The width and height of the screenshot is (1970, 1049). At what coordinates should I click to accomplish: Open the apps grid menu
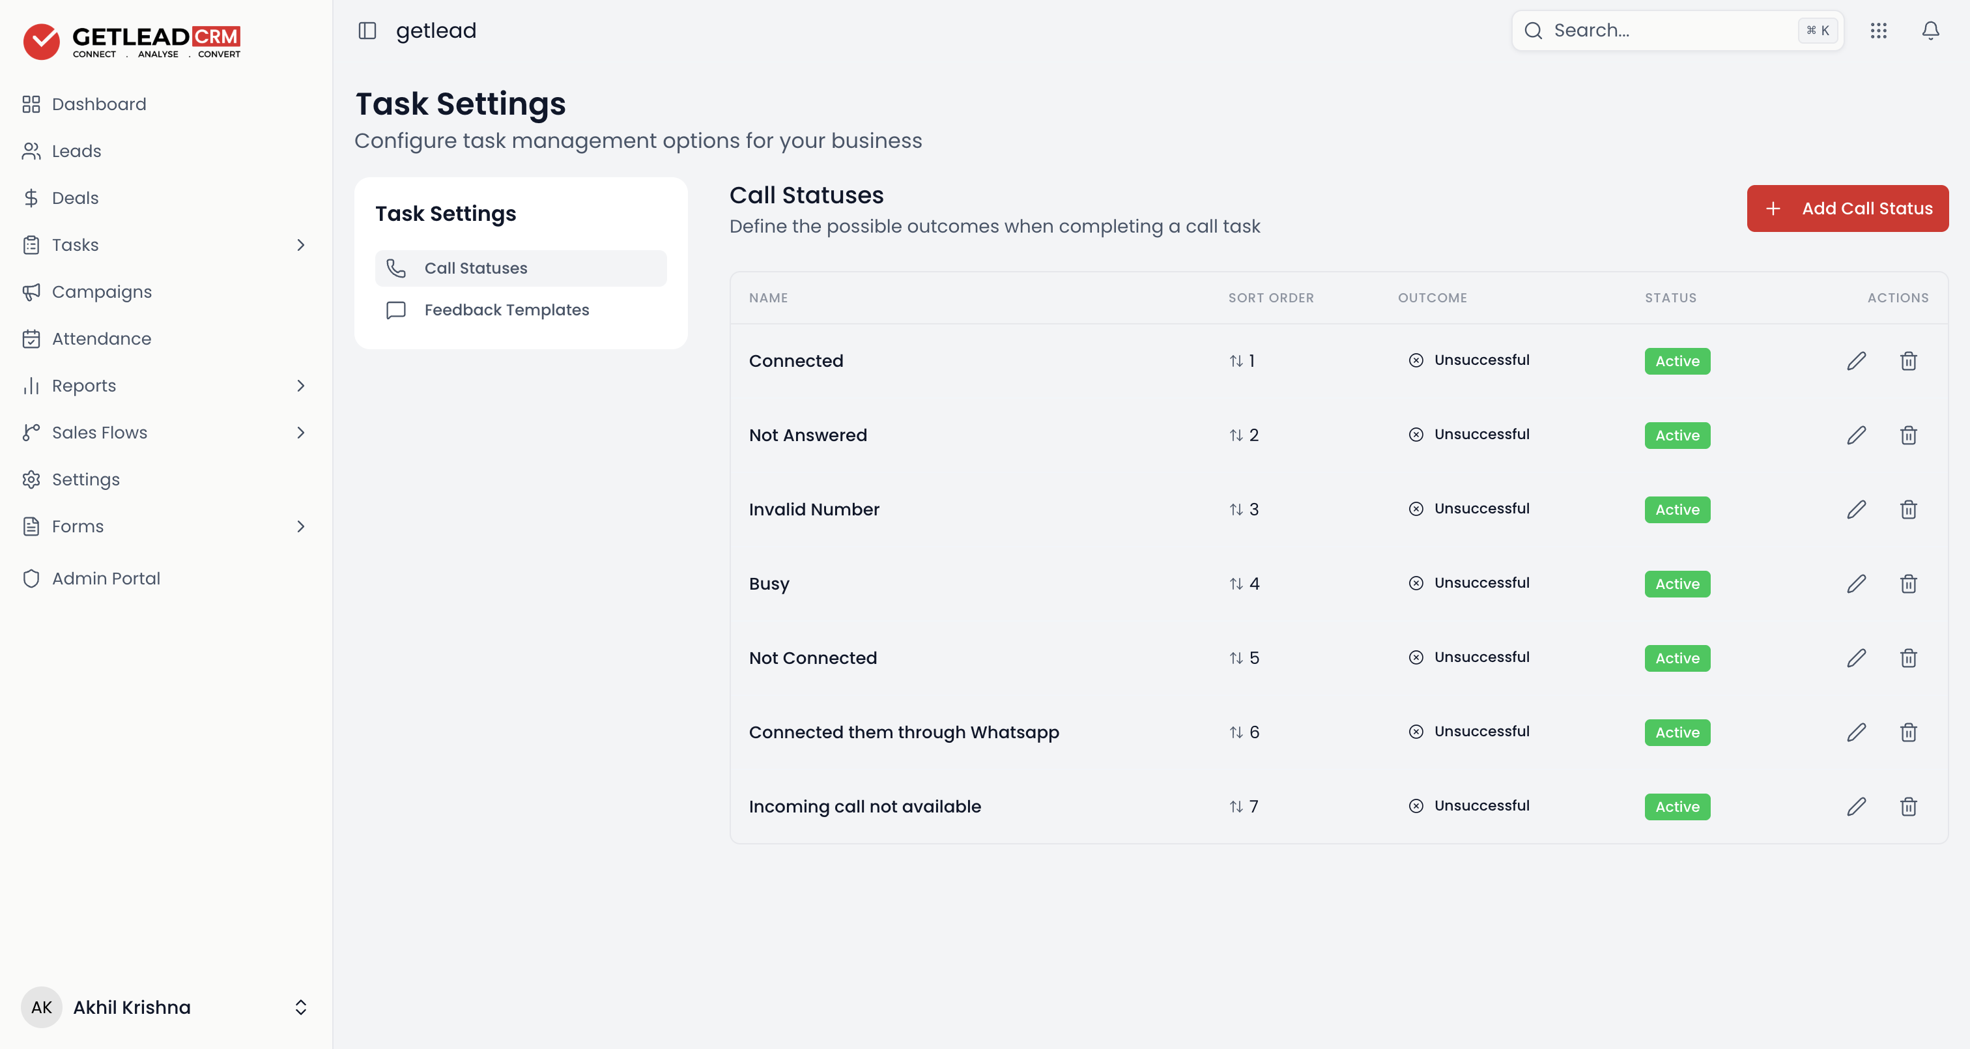pyautogui.click(x=1878, y=31)
